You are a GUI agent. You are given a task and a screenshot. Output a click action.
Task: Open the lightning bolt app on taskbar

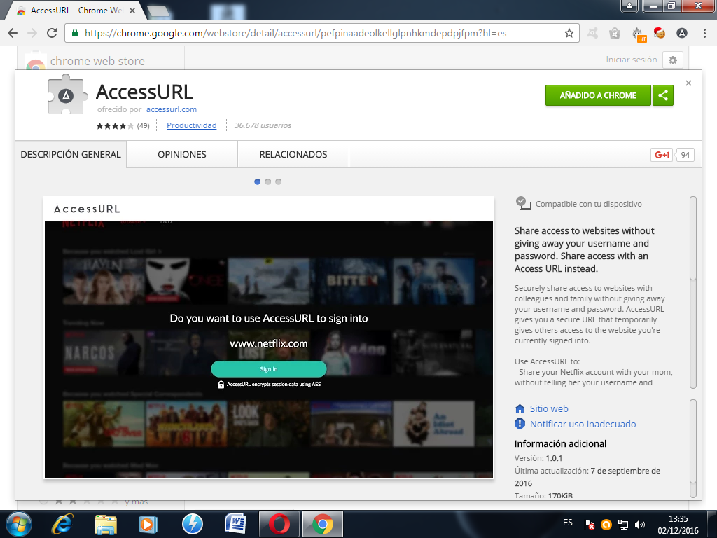(192, 524)
